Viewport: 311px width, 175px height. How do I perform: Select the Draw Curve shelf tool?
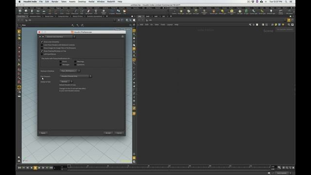click(75, 12)
